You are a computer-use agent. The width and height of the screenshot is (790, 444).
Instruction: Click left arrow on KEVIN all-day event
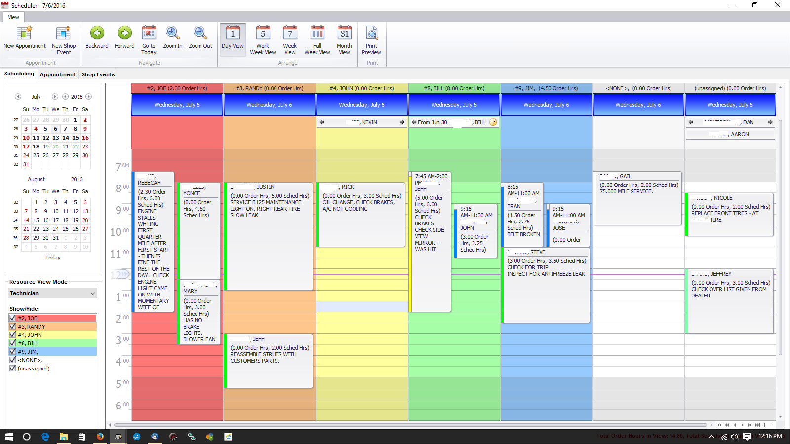point(322,122)
